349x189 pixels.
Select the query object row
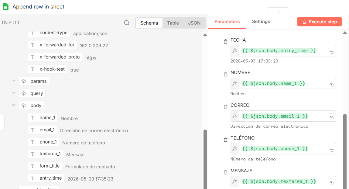(x=32, y=93)
